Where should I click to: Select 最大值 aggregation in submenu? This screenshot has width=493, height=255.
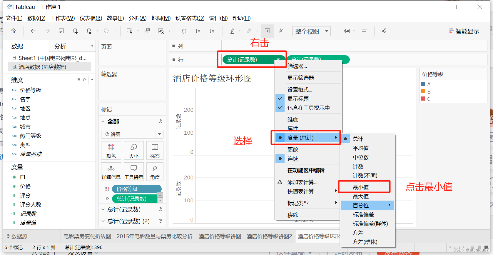367,196
